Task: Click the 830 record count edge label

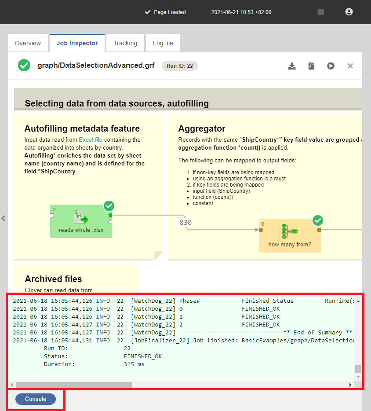Action: click(186, 223)
